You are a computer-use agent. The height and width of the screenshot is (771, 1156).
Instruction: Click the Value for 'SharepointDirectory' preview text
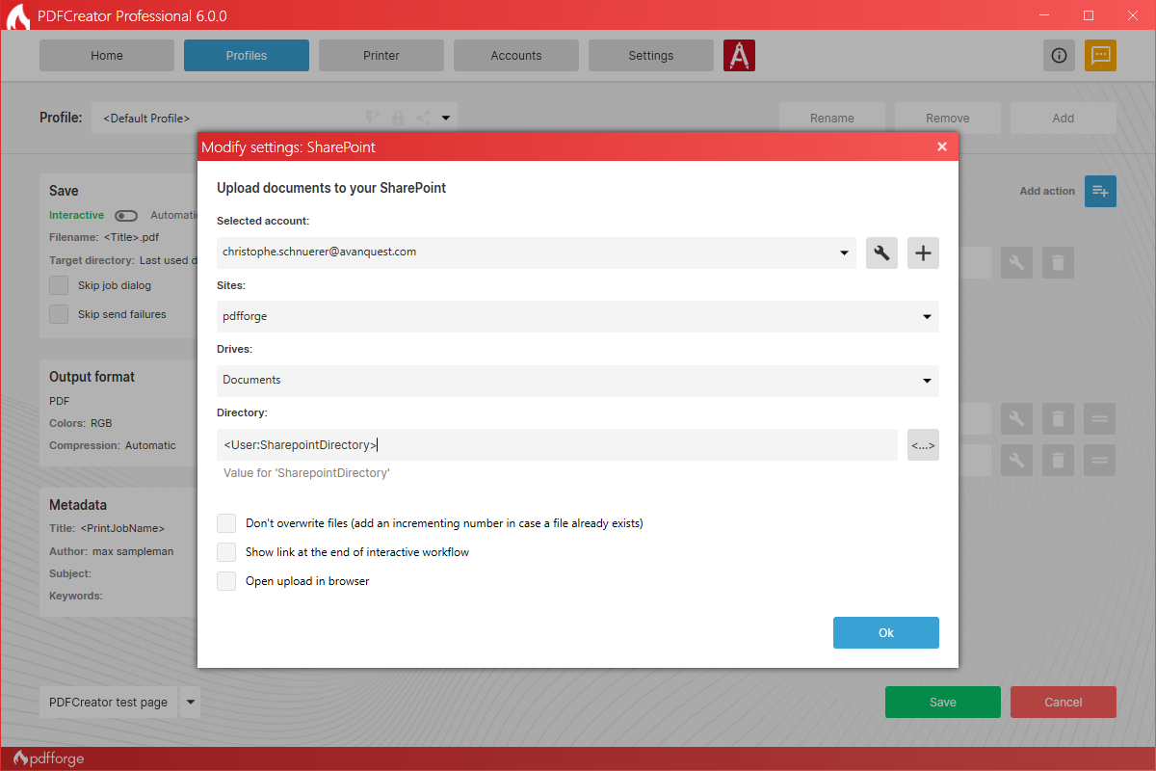(306, 473)
